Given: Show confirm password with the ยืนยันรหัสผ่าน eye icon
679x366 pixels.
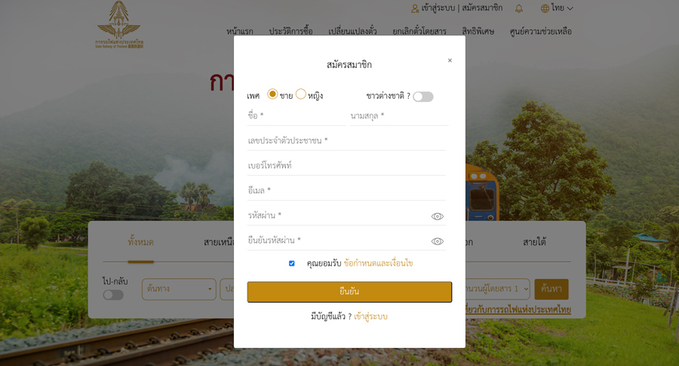Looking at the screenshot, I should click(x=438, y=241).
